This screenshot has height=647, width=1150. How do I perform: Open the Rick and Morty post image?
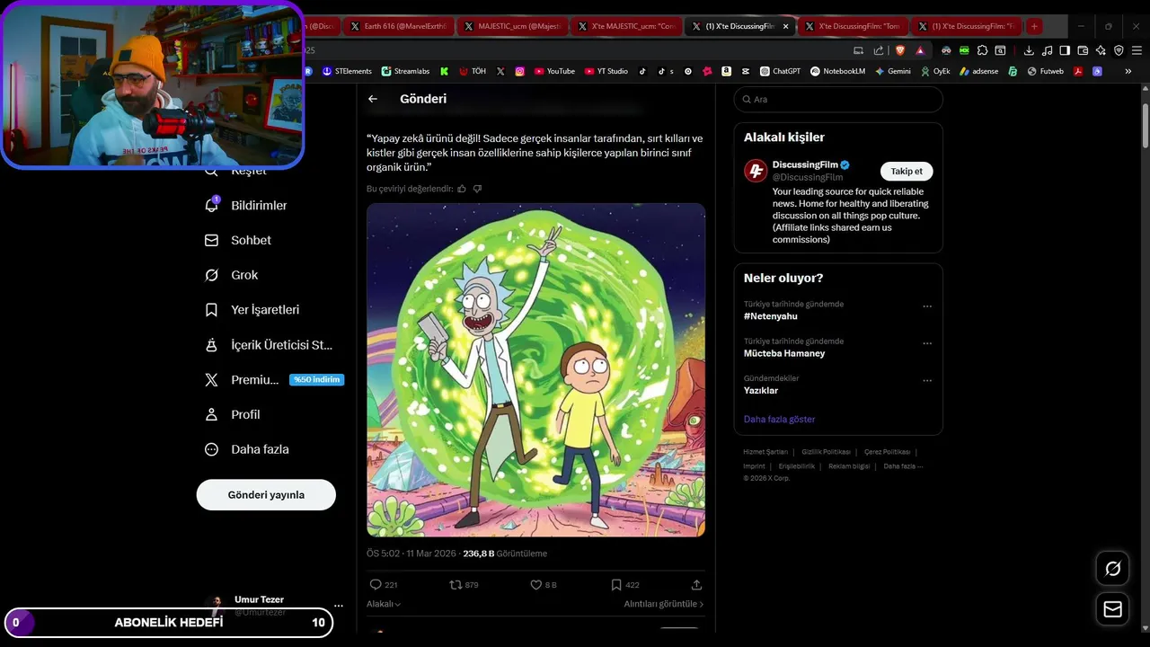coord(535,370)
